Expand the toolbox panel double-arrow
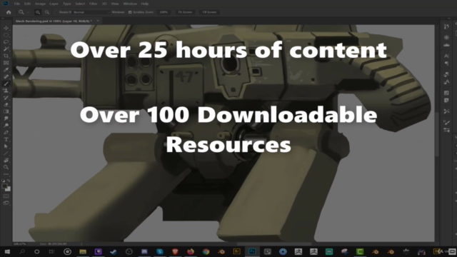The image size is (457, 257). [3, 19]
